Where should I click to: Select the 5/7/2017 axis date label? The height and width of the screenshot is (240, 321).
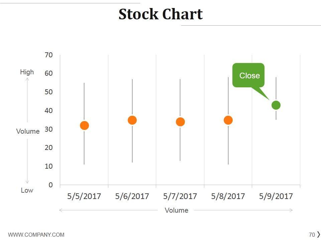(180, 196)
